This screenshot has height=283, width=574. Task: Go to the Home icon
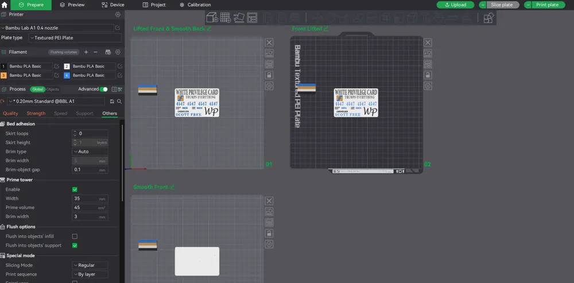pyautogui.click(x=5, y=5)
